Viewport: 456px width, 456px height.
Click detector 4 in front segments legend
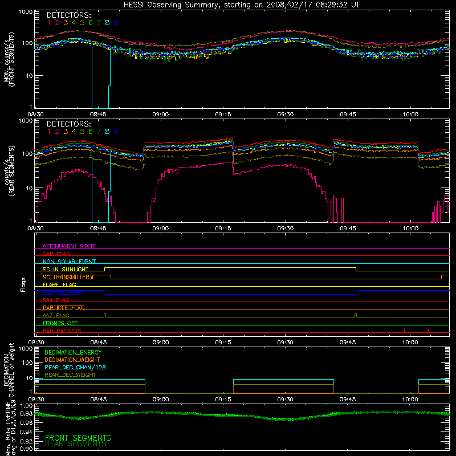coord(74,22)
